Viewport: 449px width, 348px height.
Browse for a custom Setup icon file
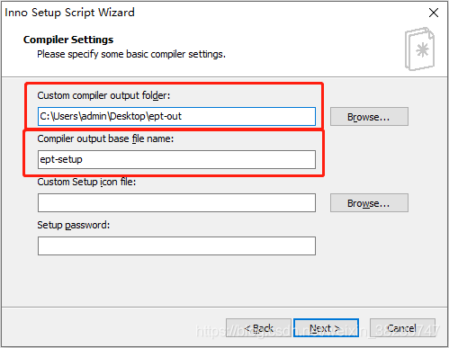pos(369,203)
